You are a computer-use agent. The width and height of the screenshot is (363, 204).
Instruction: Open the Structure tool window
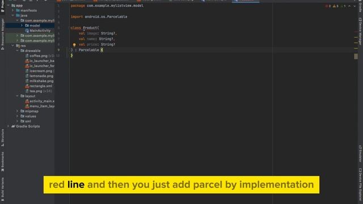[x=2, y=138]
